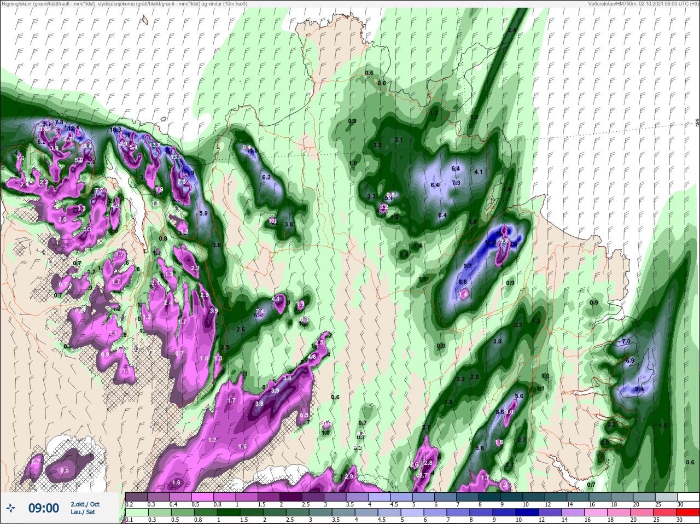Click the 'Rigning/skúrir' map title text
The width and height of the screenshot is (700, 524).
coord(20,4)
